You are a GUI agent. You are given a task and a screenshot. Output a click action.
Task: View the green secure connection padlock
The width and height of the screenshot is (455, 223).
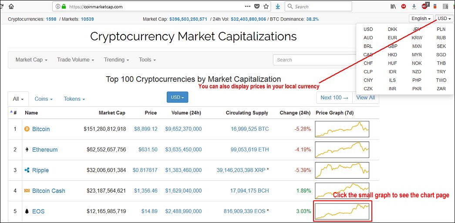pos(64,7)
